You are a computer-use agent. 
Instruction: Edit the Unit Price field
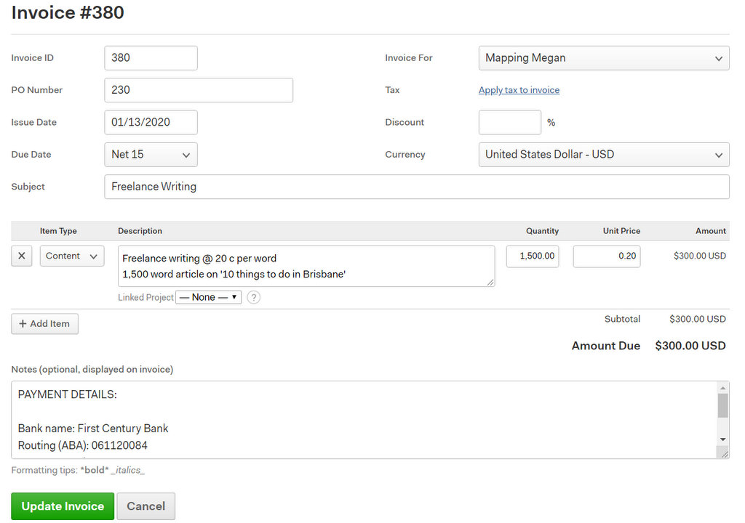[606, 256]
